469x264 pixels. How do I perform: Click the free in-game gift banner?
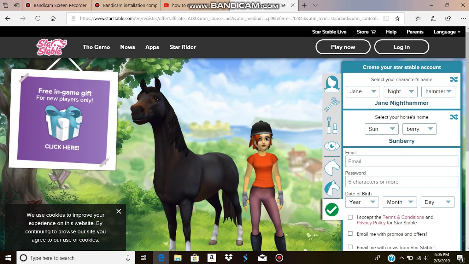click(63, 120)
